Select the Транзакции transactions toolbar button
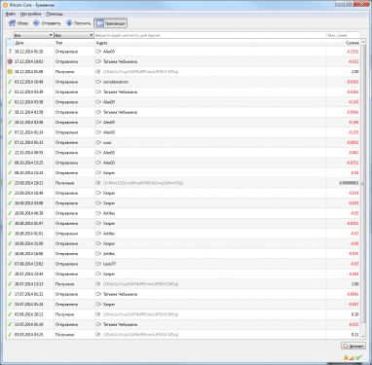 [x=110, y=23]
